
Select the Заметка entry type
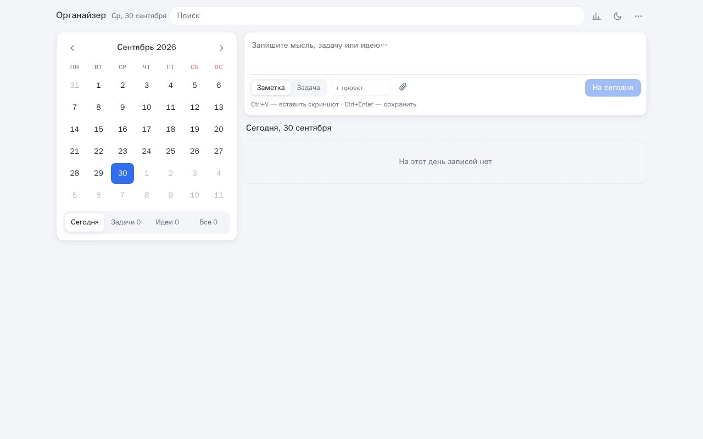[271, 88]
